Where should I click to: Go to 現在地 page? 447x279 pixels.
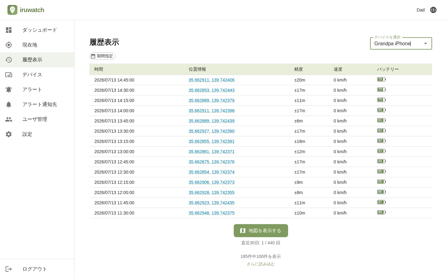(x=37, y=45)
